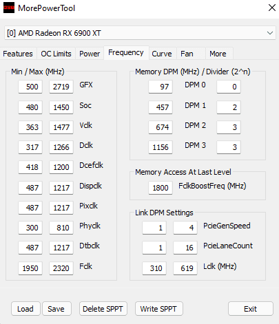The image size is (279, 324).
Task: Switch to the Features tab
Action: [x=18, y=54]
